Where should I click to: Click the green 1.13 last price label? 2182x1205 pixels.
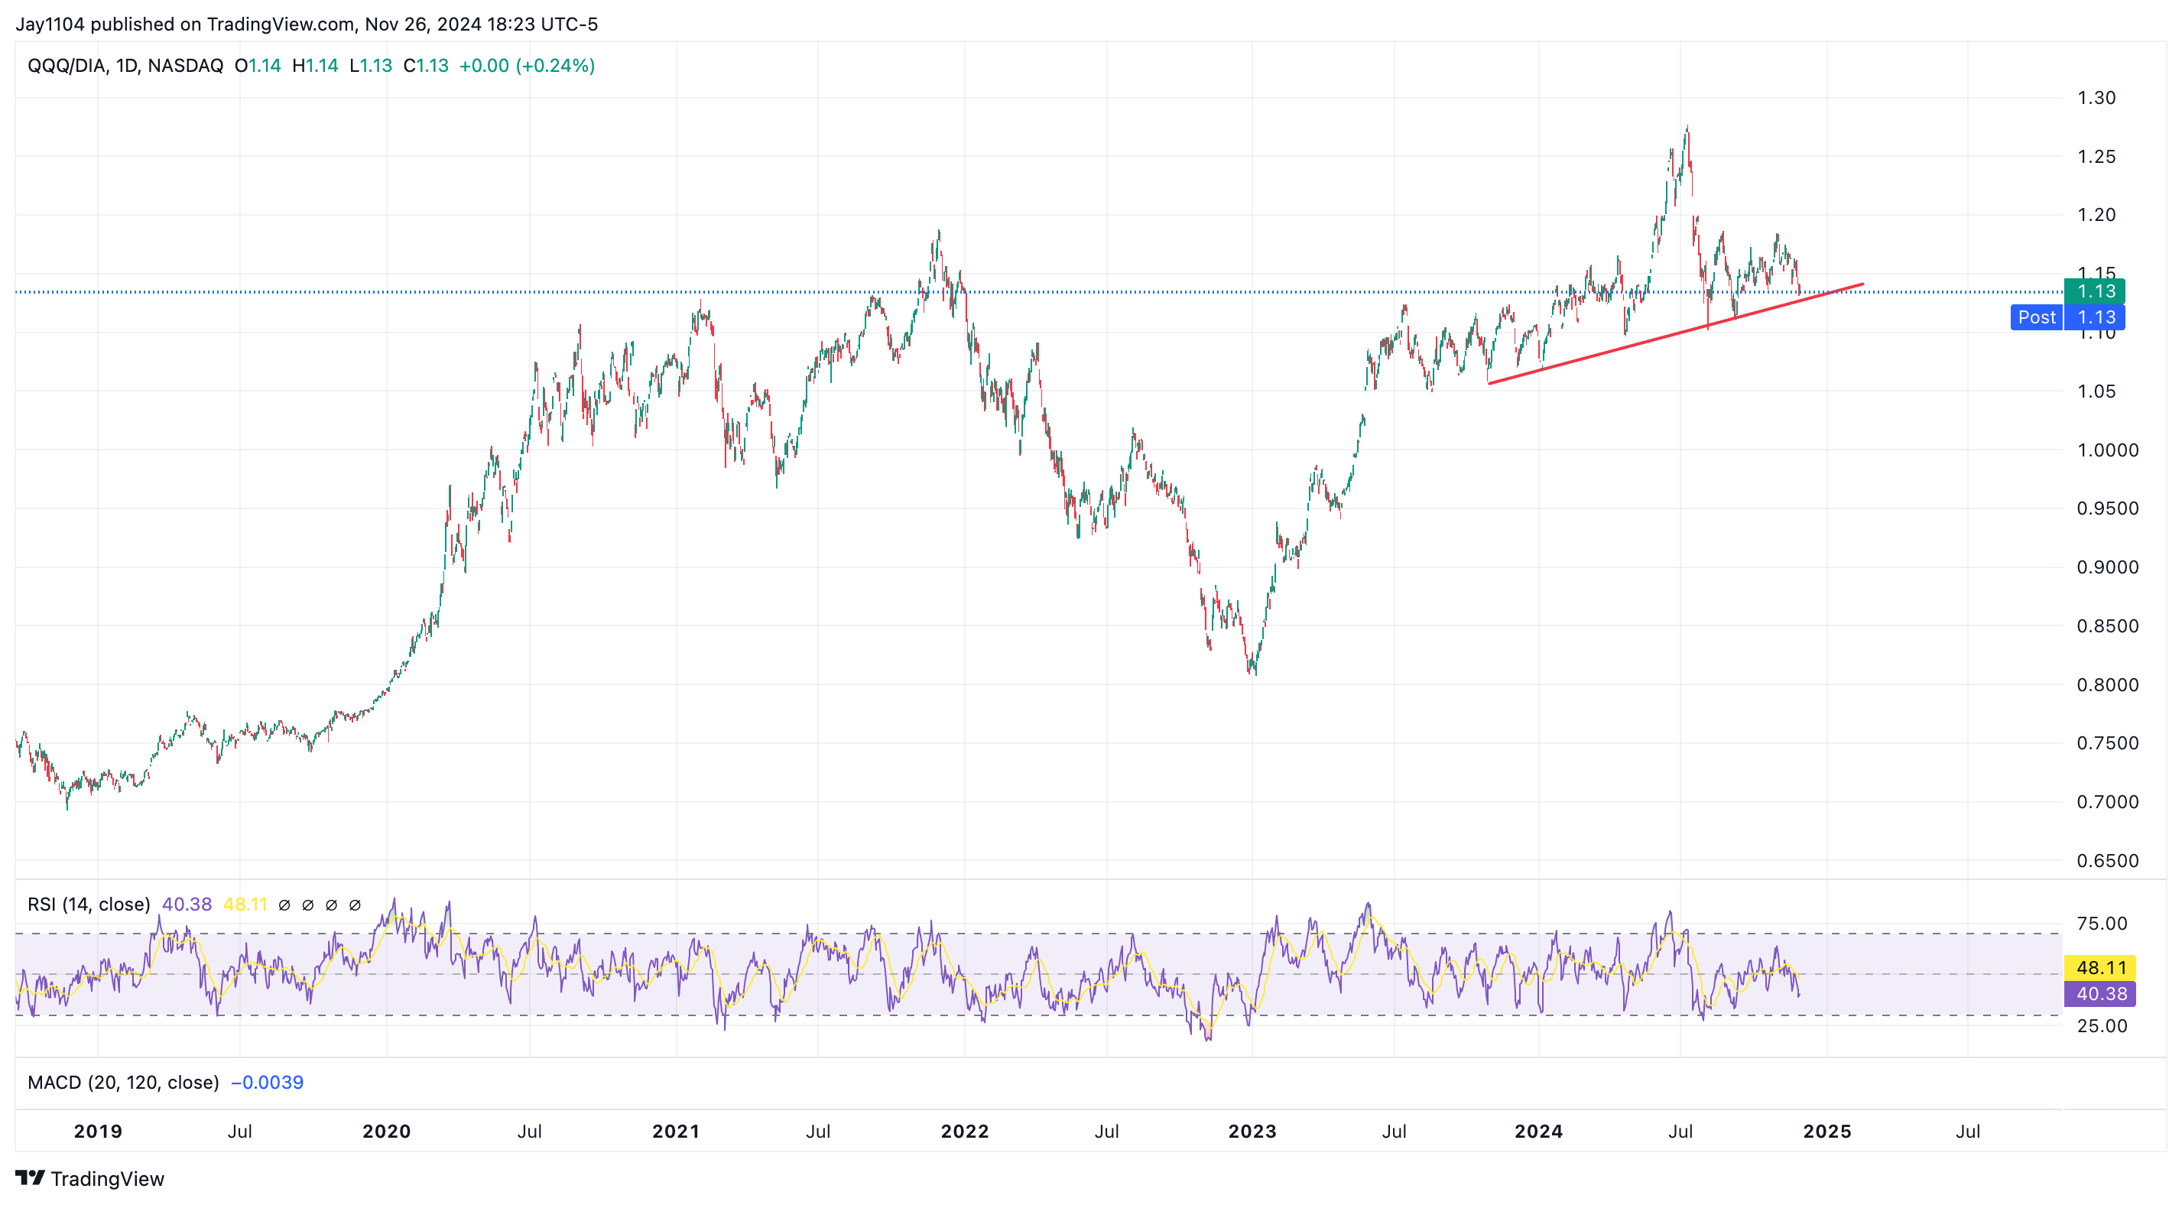click(x=2095, y=291)
